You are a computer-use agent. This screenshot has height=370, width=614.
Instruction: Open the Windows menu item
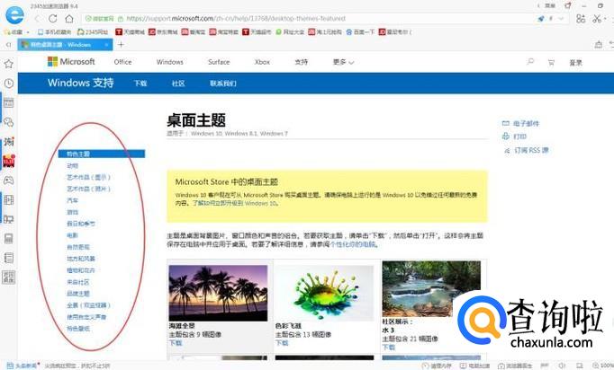point(169,62)
